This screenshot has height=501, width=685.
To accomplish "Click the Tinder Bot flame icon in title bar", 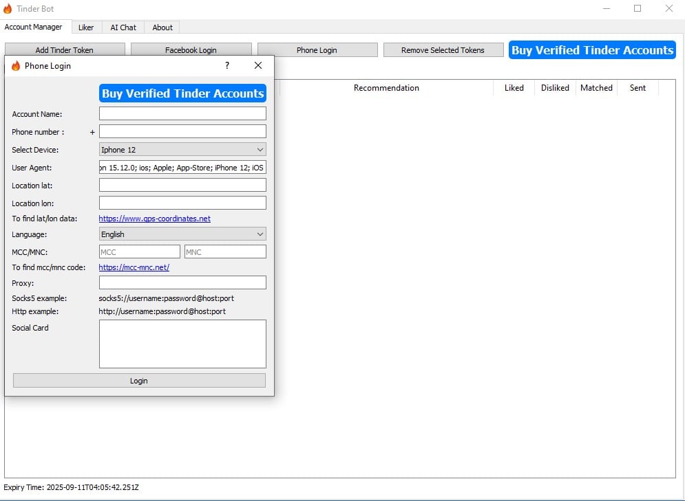I will point(8,8).
